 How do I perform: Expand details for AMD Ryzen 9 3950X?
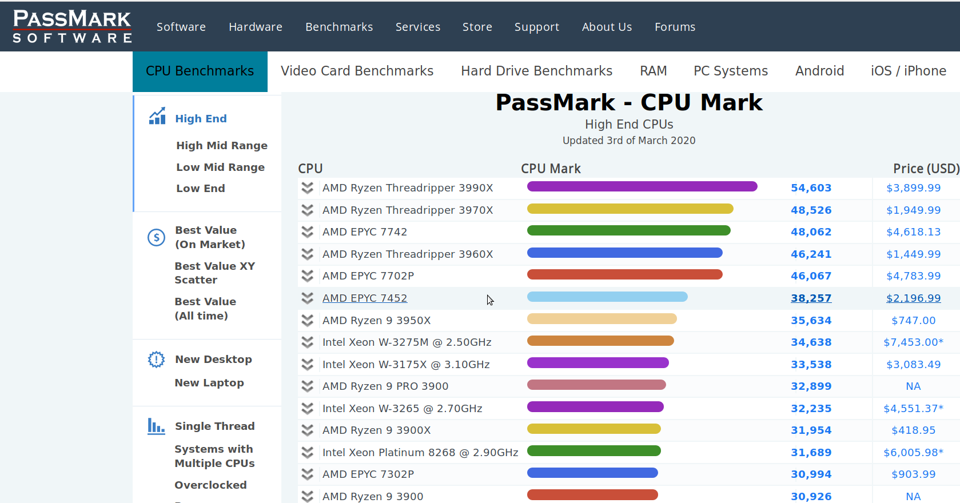[308, 321]
